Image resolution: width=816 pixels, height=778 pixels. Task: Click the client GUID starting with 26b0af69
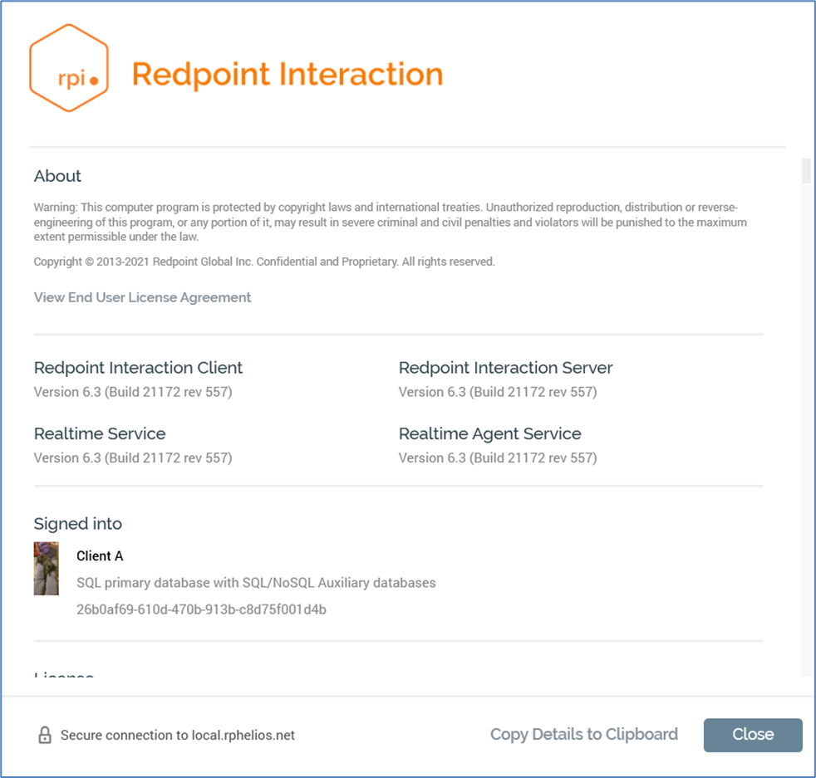click(201, 609)
